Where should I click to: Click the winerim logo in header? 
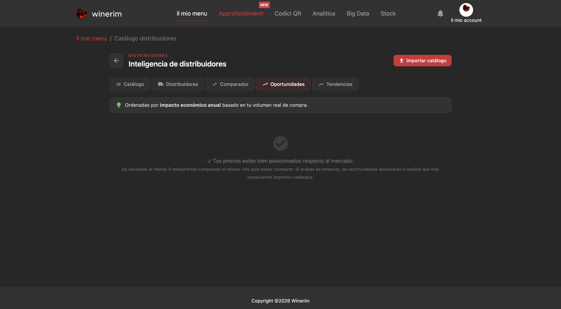(x=99, y=14)
